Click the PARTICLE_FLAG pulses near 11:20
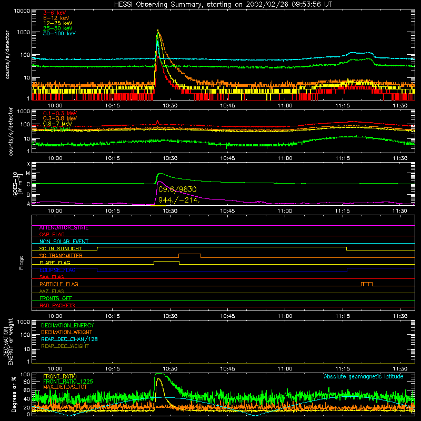 tap(367, 284)
